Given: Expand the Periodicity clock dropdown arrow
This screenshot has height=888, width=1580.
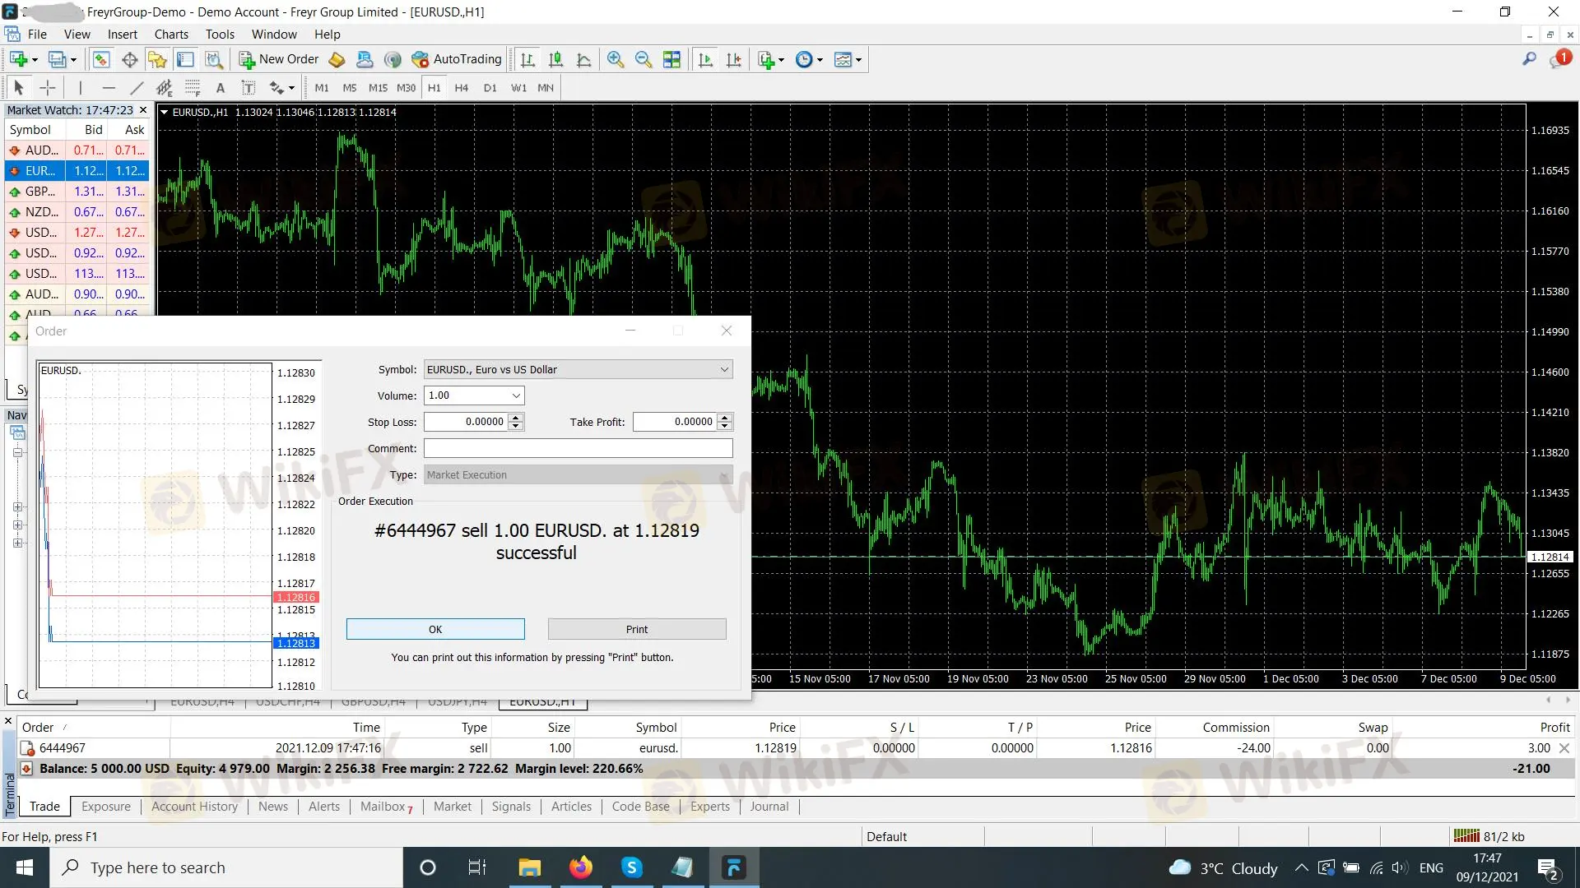Looking at the screenshot, I should 820,60.
